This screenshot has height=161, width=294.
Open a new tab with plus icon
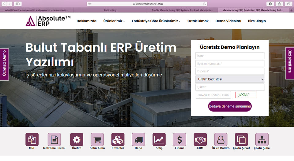(x=291, y=10)
